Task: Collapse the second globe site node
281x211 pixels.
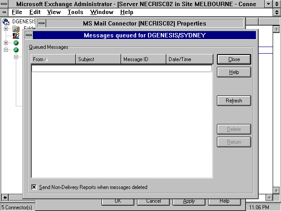Action: tap(6, 50)
